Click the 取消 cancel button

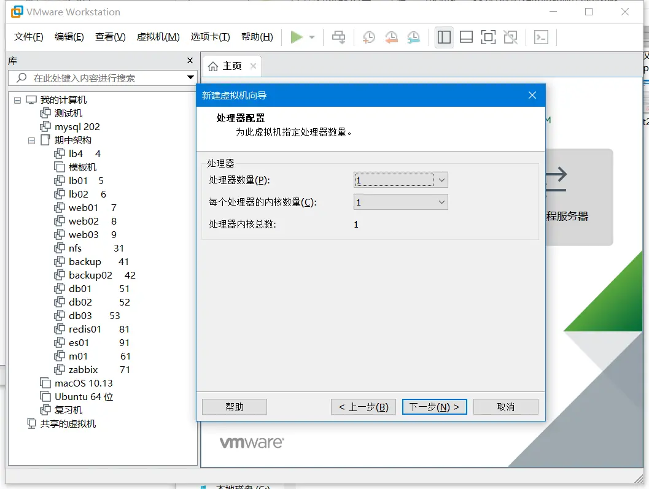[506, 407]
